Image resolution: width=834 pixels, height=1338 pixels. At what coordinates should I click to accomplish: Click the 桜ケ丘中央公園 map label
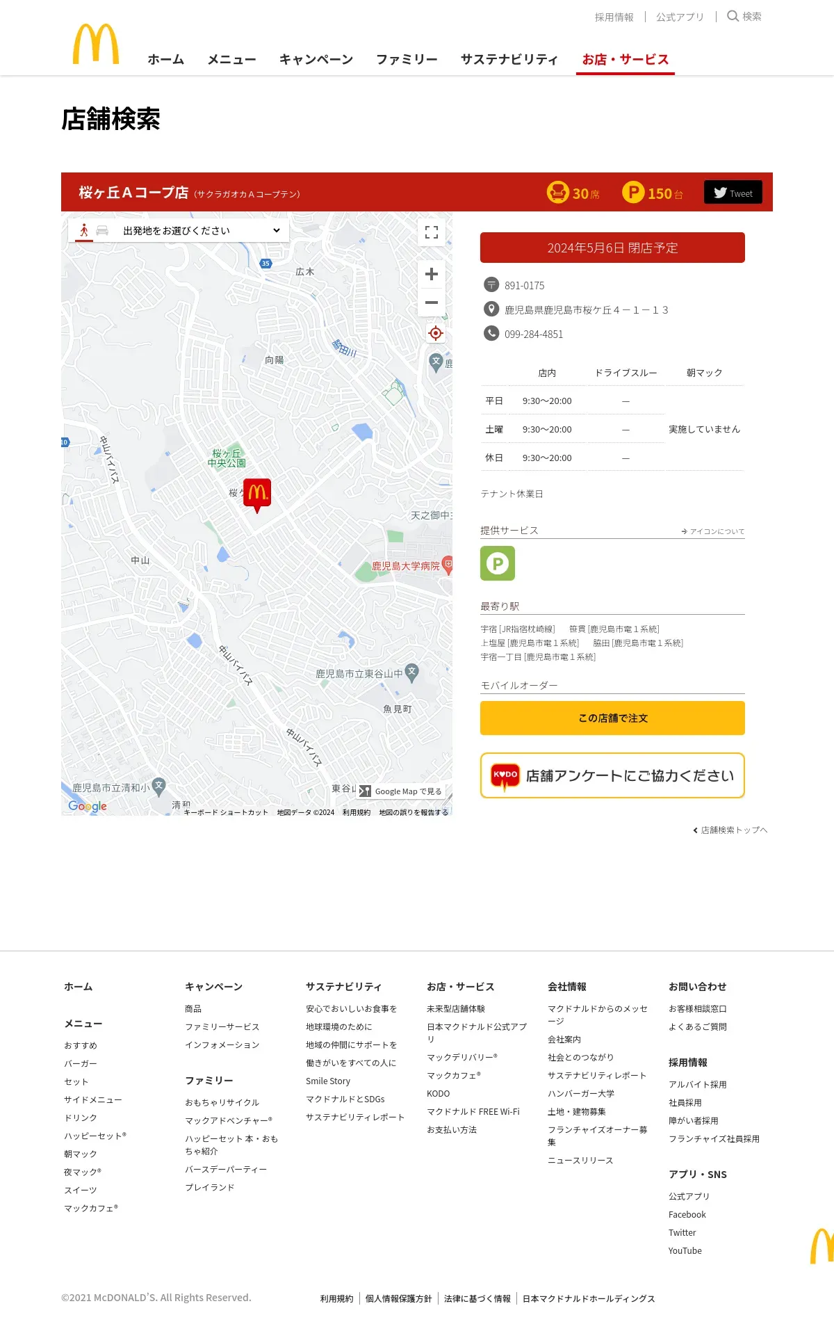(227, 458)
